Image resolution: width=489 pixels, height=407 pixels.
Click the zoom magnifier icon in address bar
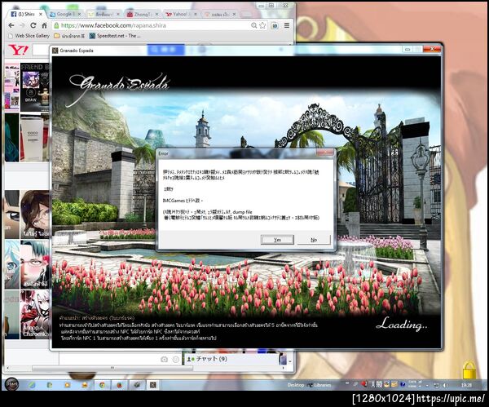click(254, 25)
